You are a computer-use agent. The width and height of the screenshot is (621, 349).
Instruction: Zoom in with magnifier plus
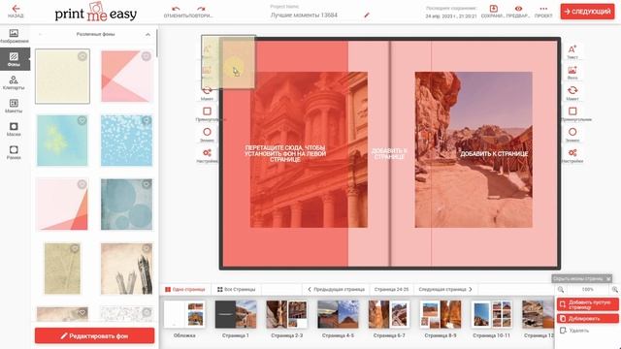(x=614, y=290)
